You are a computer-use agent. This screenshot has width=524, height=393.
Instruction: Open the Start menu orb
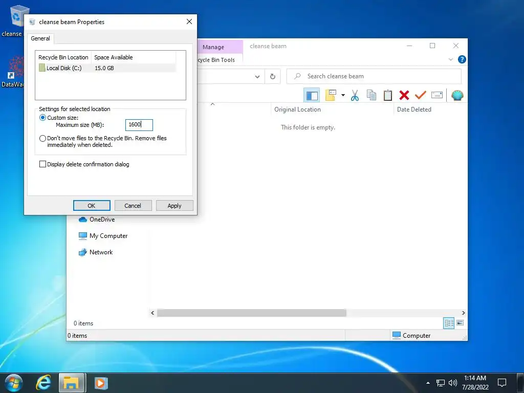coord(14,383)
